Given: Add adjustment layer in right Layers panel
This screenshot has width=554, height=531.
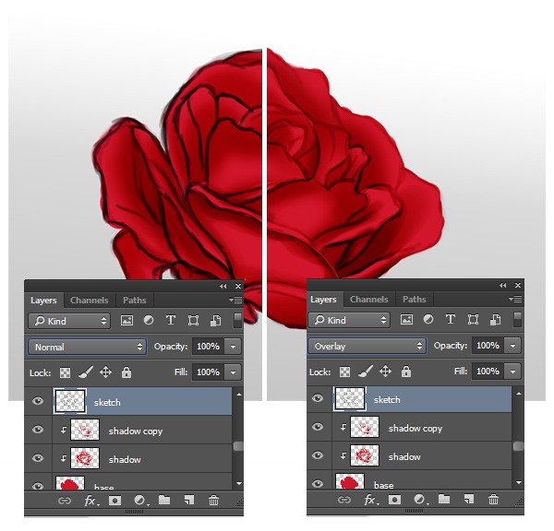Looking at the screenshot, I should 420,500.
